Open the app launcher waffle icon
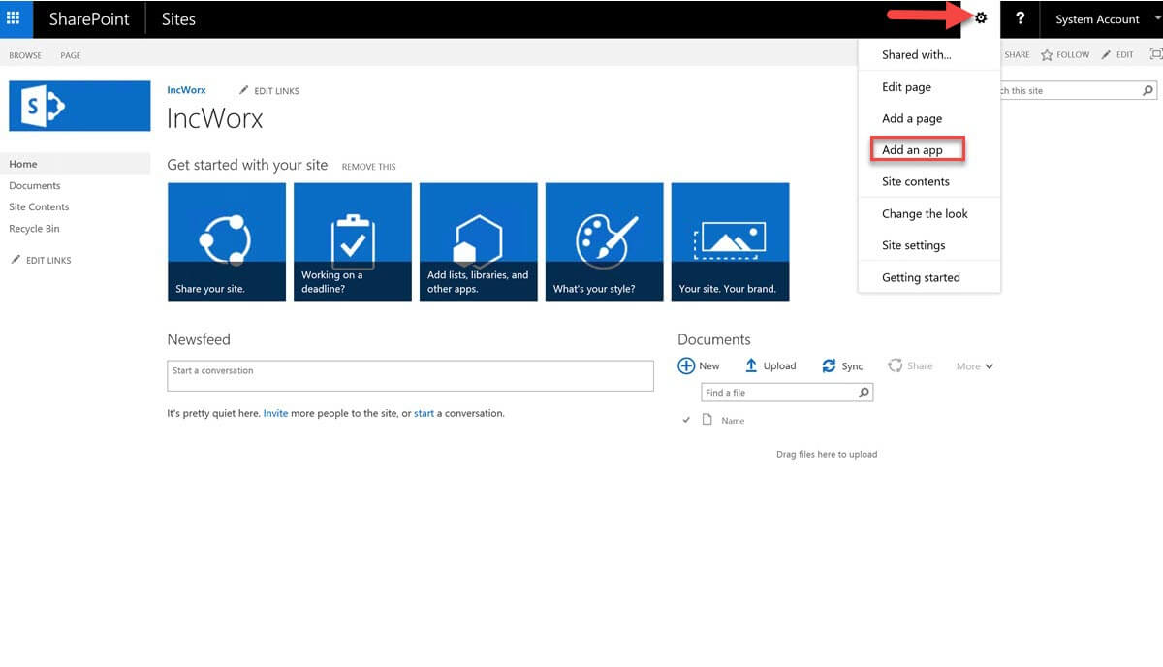Image resolution: width=1163 pixels, height=667 pixels. (14, 18)
